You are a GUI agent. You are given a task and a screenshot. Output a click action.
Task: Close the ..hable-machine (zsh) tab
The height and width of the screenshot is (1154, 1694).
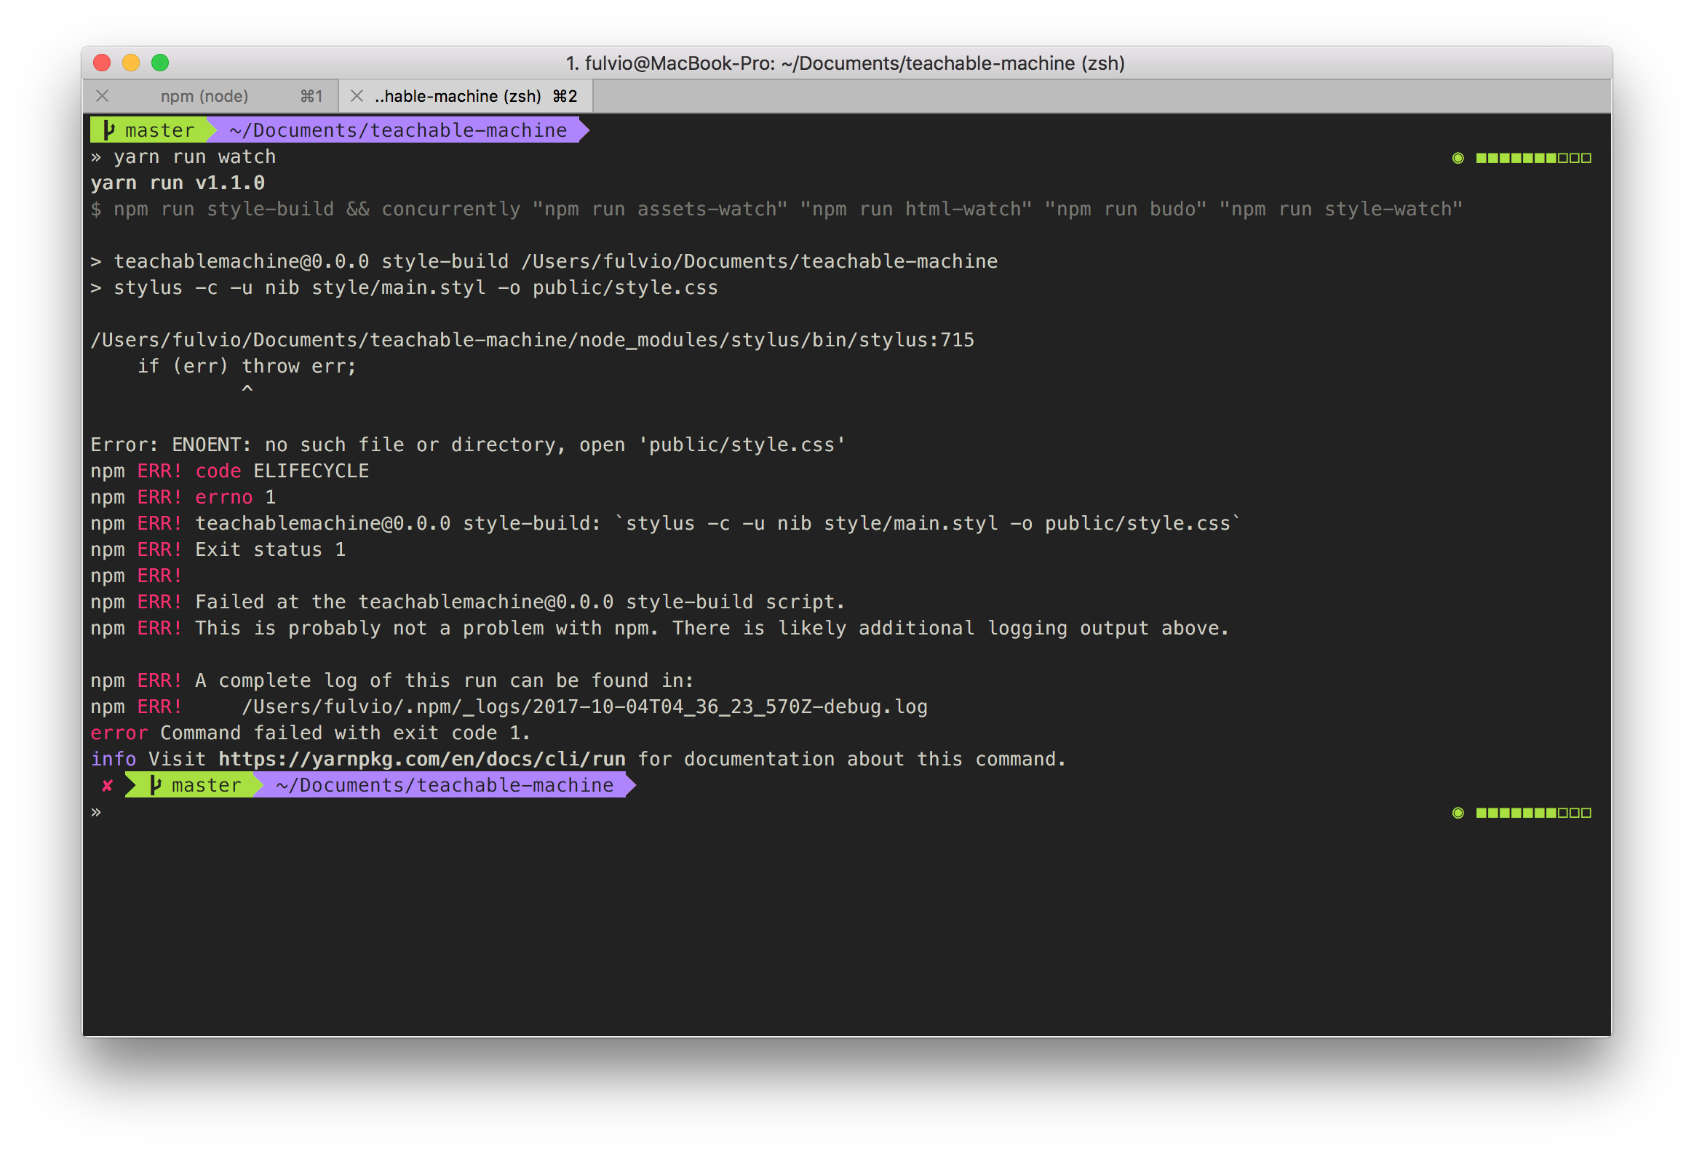[357, 96]
